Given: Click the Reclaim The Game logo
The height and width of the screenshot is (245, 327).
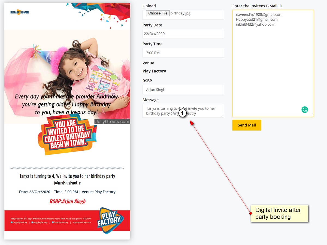Looking at the screenshot, I should [20, 12].
